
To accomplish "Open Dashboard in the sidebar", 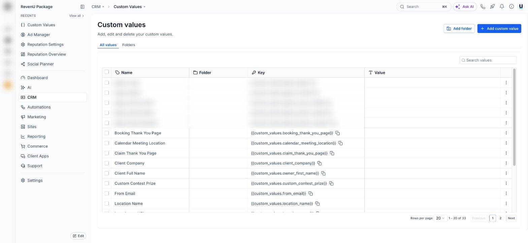I will coord(37,78).
